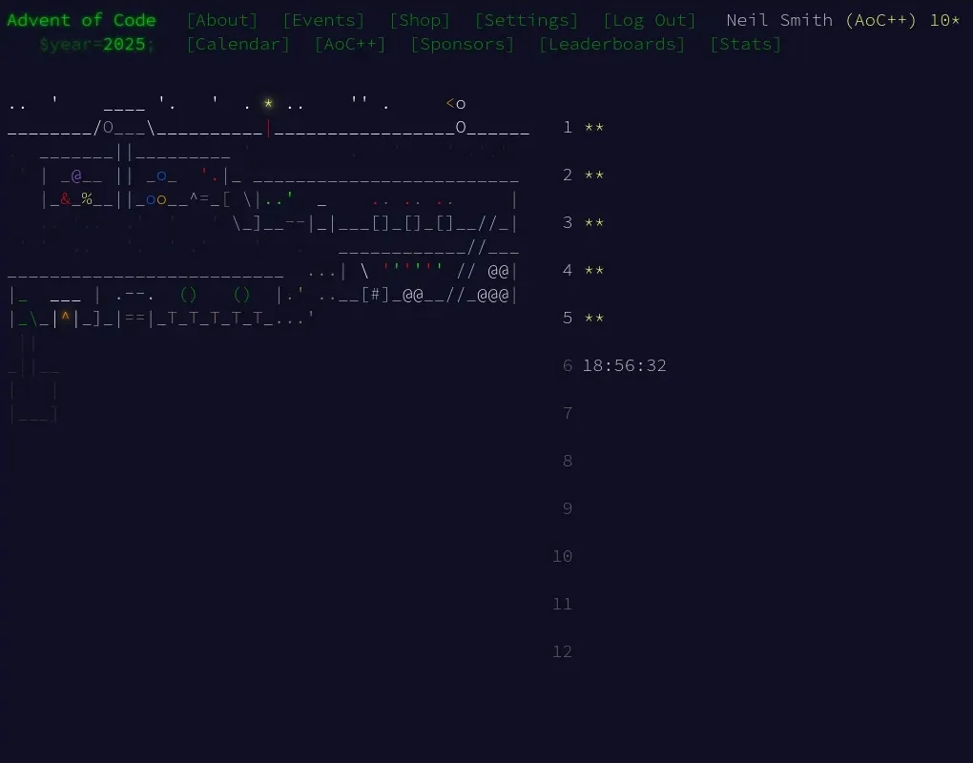Open the [AoC++] page
973x763 pixels.
(x=349, y=44)
